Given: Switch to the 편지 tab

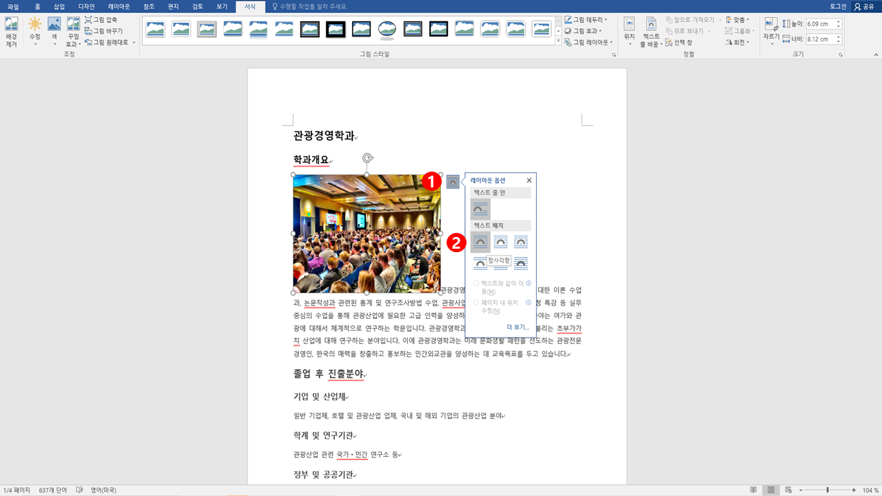Looking at the screenshot, I should tap(174, 6).
